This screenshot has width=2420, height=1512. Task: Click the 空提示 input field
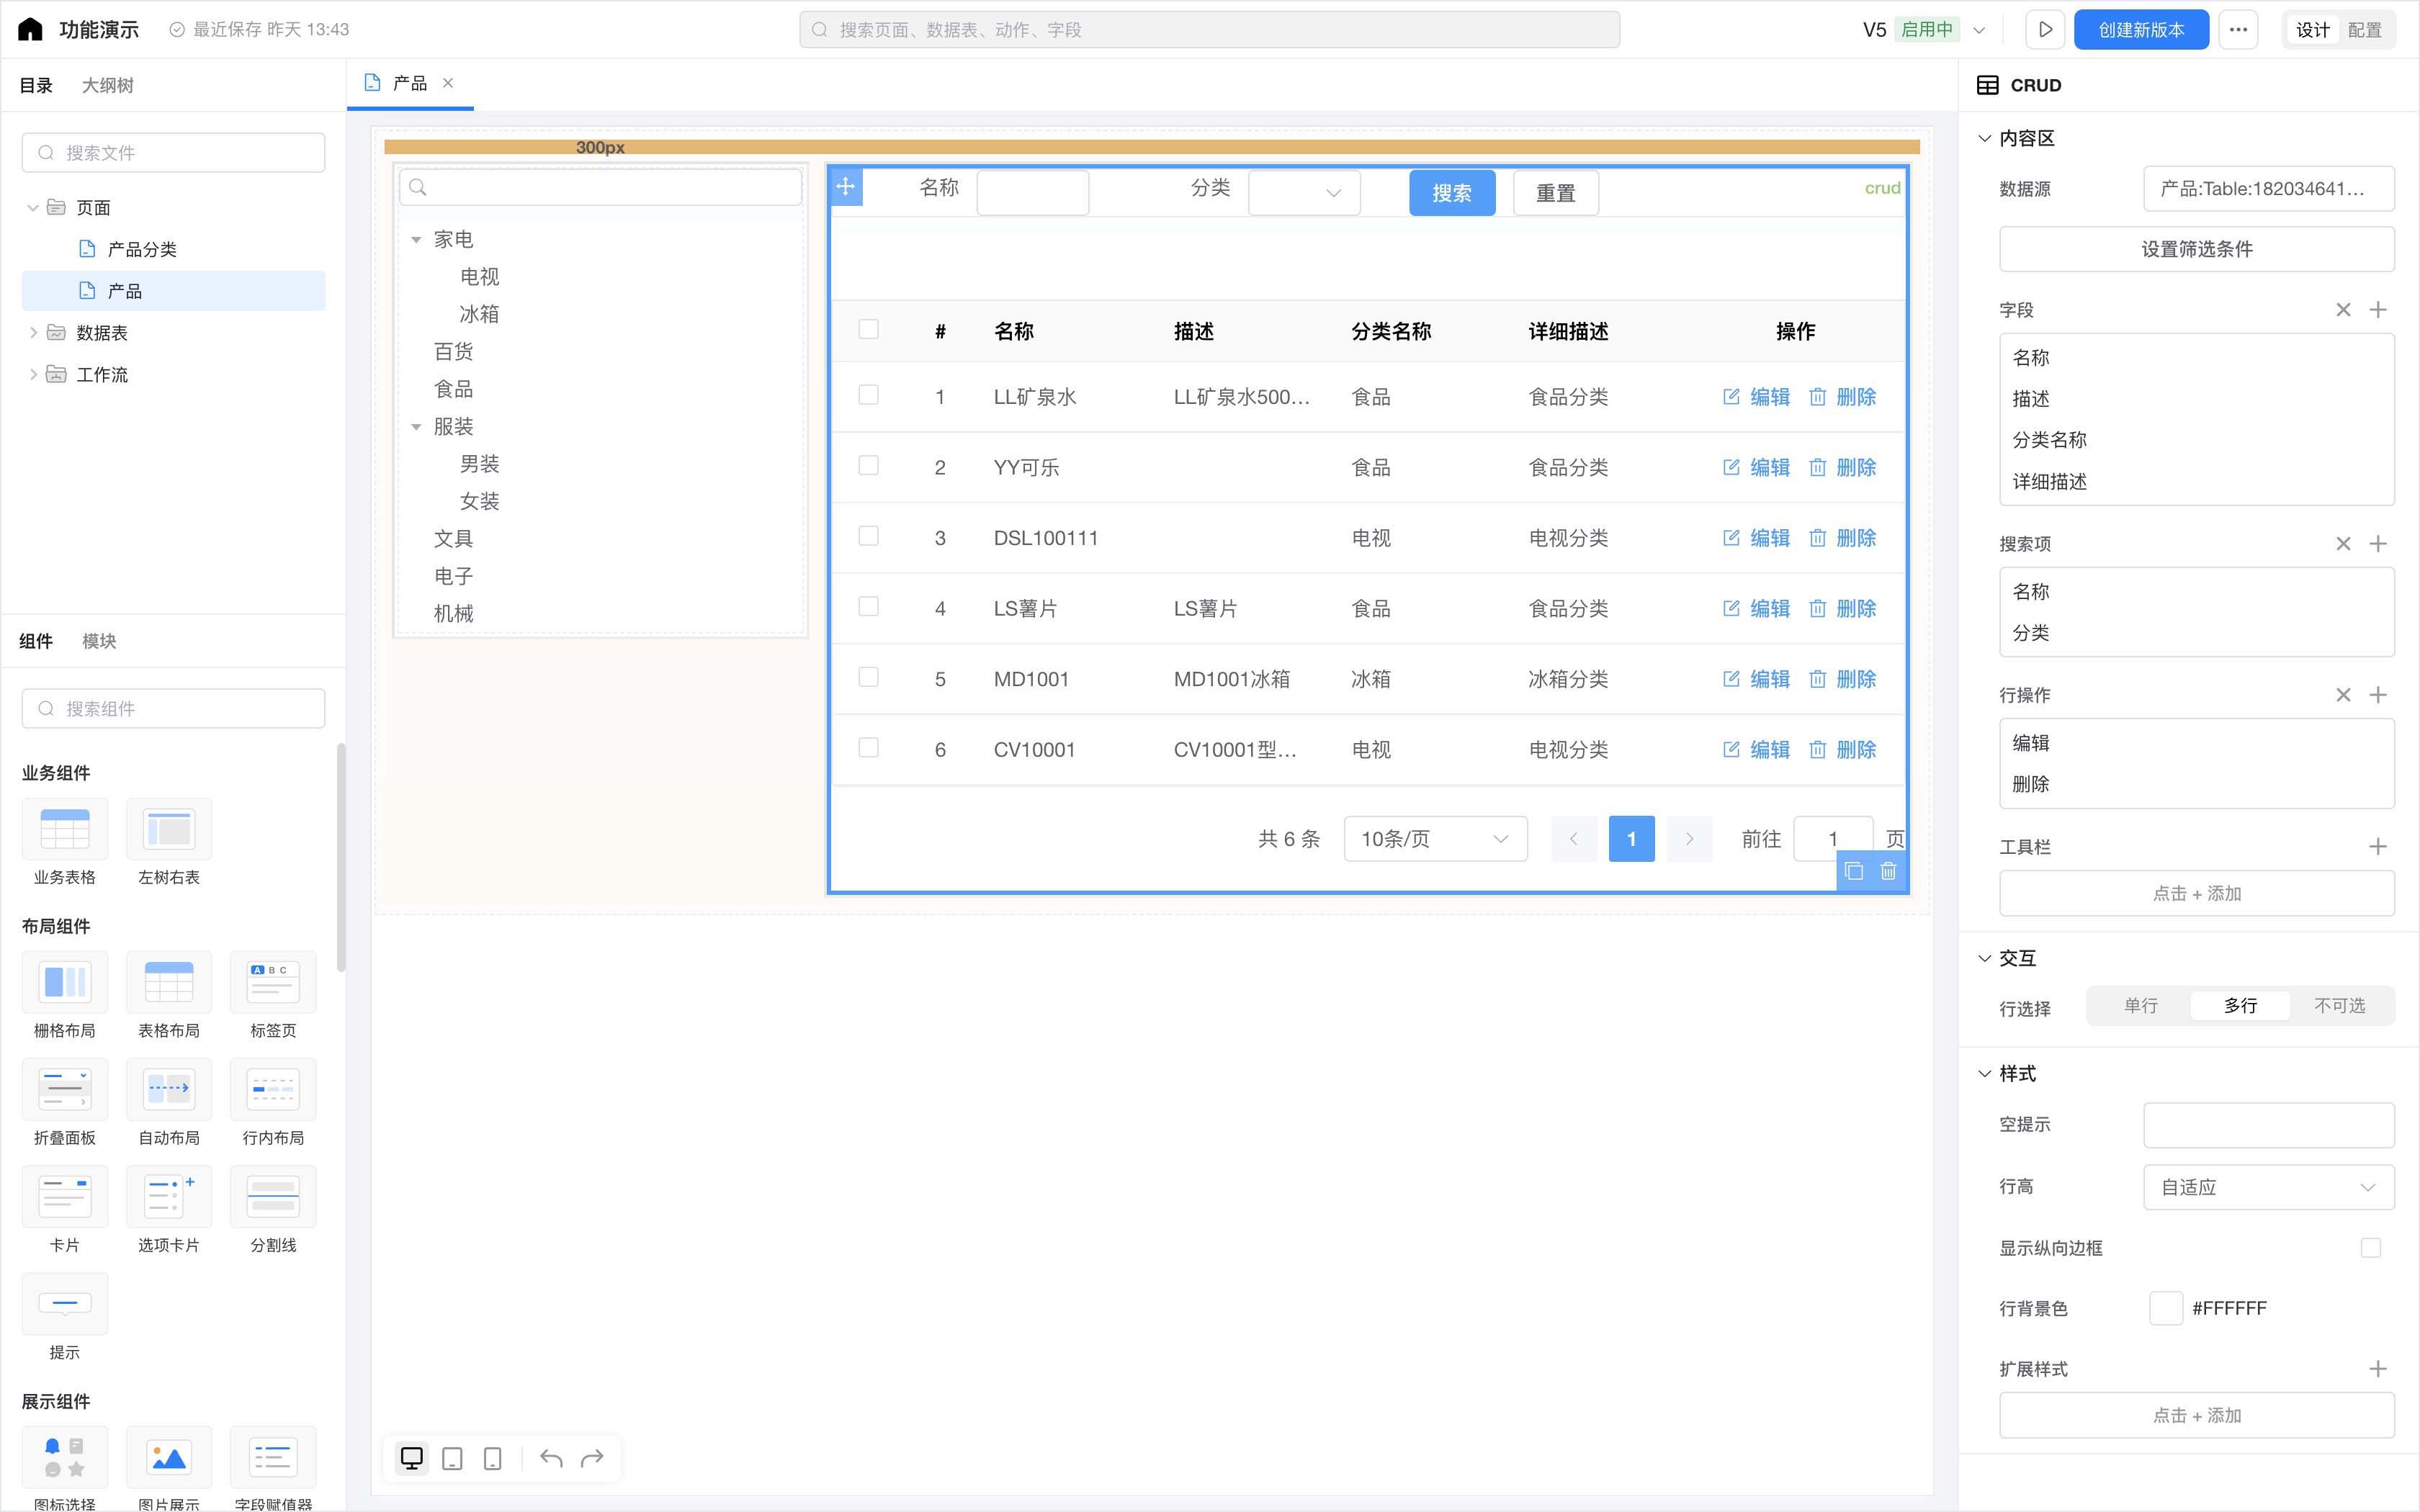tap(2268, 1125)
